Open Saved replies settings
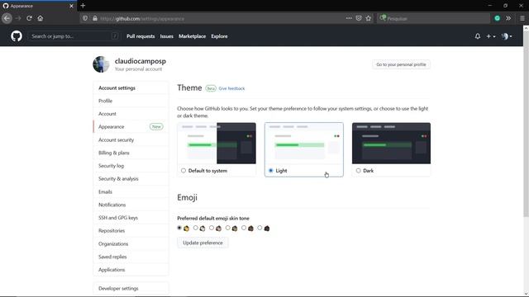 [x=131, y=257]
